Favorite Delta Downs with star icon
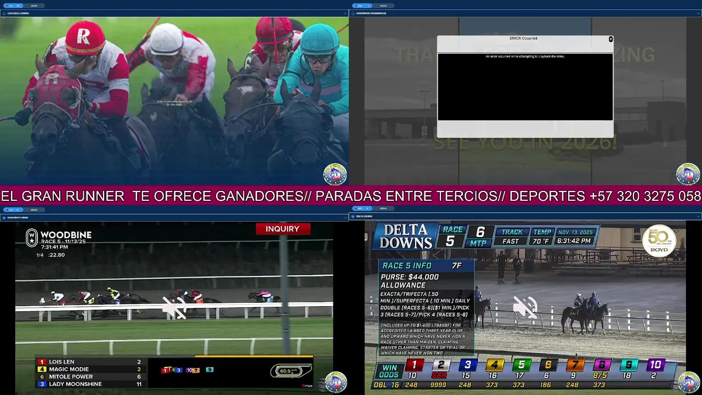The image size is (702, 395). pos(353,216)
